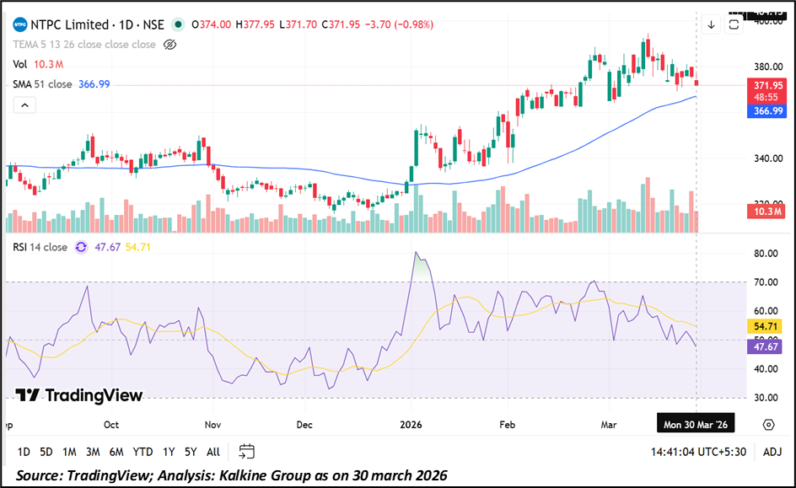Select the 6M time range

point(116,452)
